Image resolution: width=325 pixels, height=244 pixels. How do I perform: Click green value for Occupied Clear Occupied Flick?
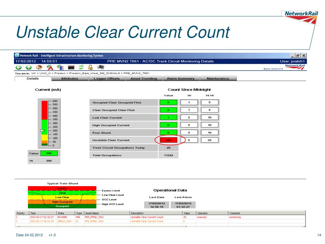[169, 103]
